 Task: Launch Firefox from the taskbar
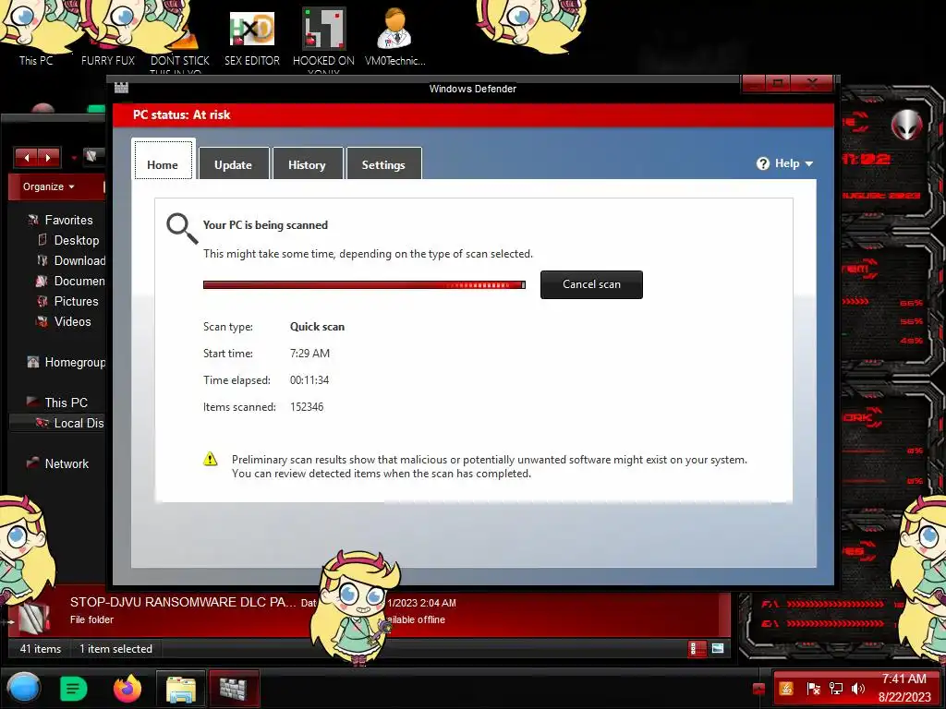(127, 688)
